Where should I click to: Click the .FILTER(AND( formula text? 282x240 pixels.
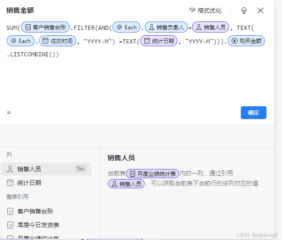point(91,27)
